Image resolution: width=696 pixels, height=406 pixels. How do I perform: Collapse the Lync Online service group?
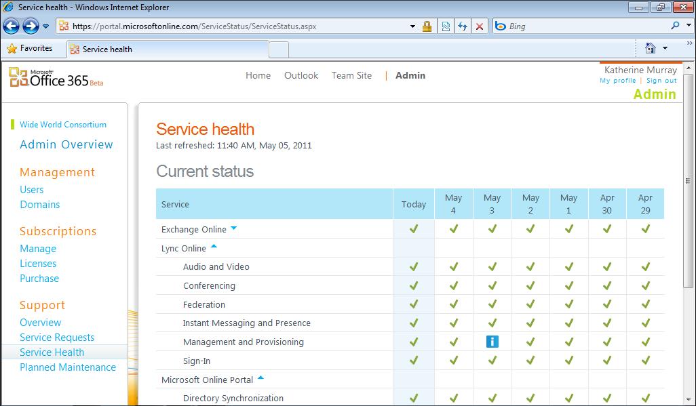pyautogui.click(x=214, y=246)
